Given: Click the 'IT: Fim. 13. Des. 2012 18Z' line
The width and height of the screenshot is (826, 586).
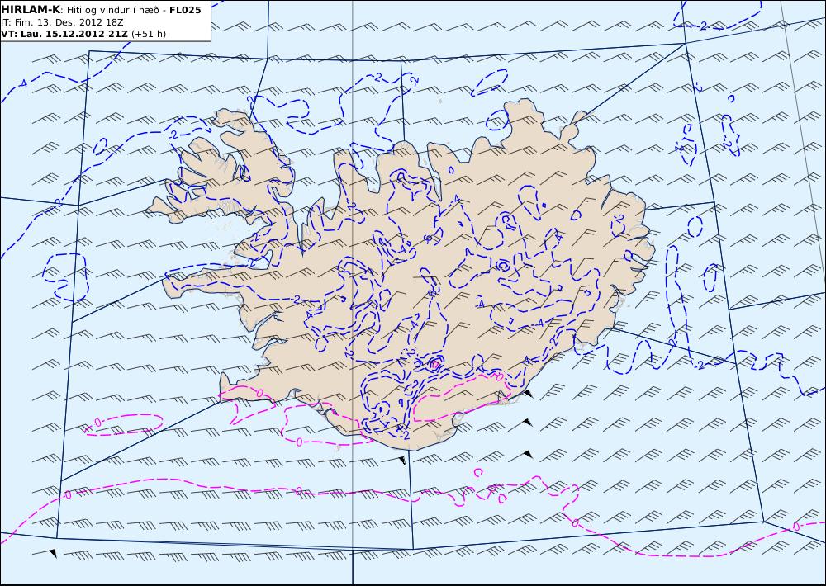Looking at the screenshot, I should [62, 22].
